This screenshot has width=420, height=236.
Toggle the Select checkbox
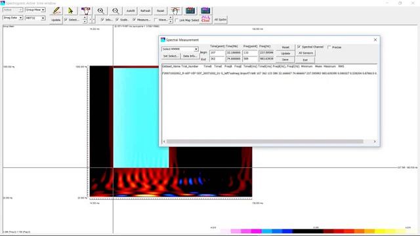pos(66,20)
